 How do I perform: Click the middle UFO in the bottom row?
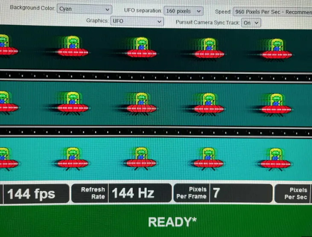click(140, 158)
